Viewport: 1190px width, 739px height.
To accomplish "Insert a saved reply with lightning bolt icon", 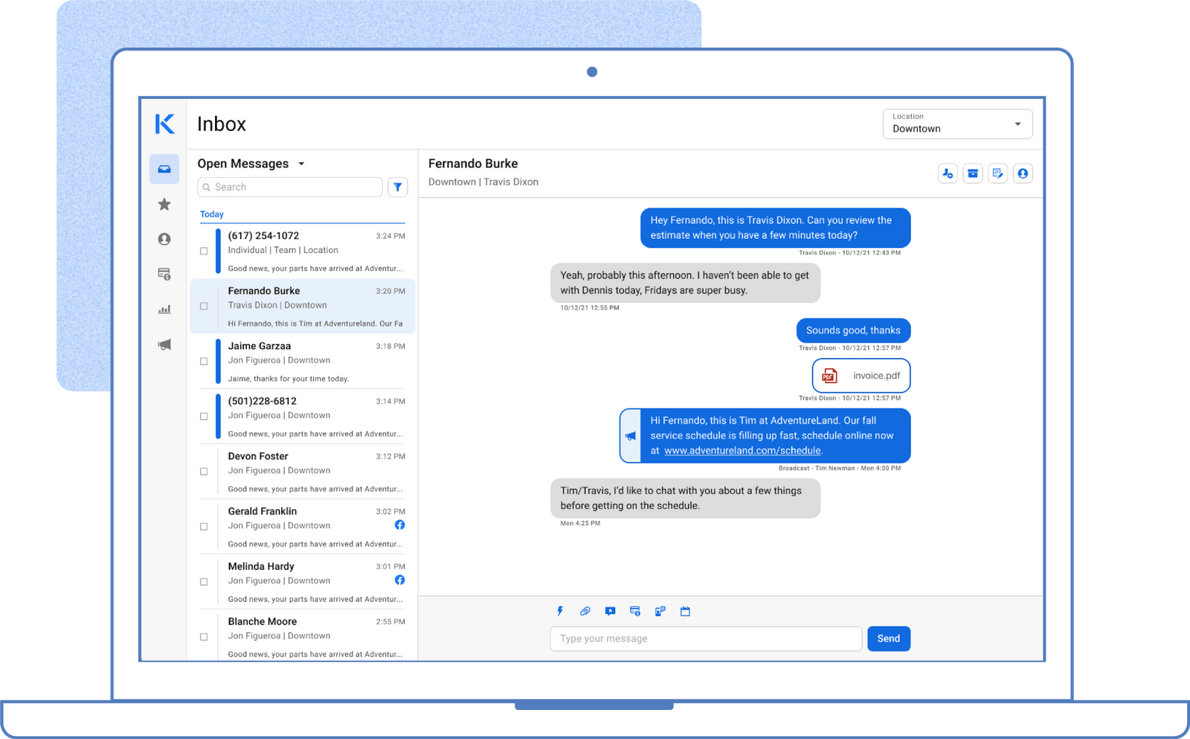I will (559, 611).
